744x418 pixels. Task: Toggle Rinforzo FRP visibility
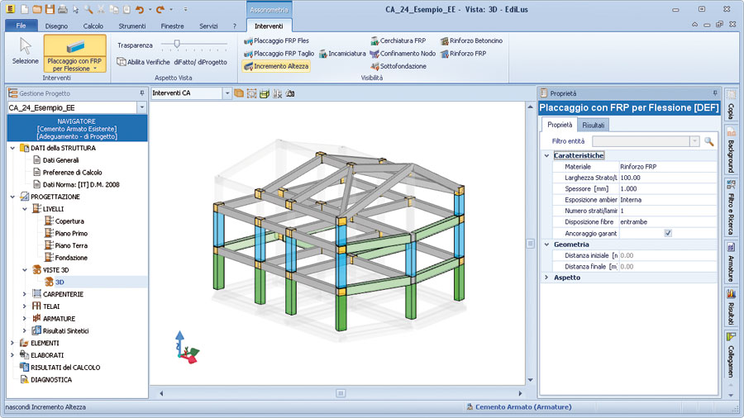463,54
